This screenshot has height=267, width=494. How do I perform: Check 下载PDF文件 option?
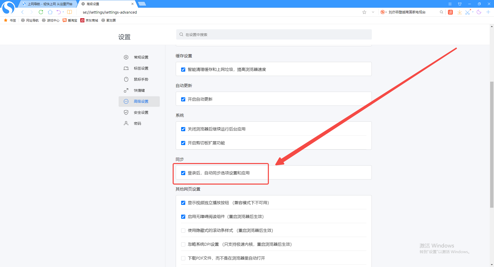pos(183,258)
